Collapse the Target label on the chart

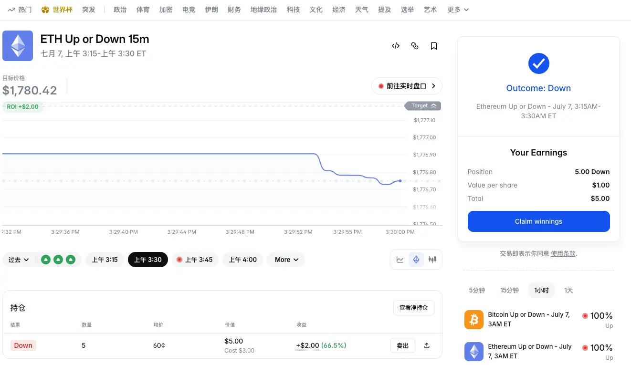point(423,106)
